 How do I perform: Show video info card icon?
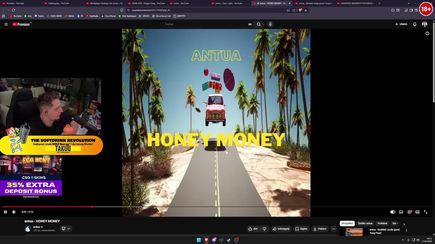point(427,34)
